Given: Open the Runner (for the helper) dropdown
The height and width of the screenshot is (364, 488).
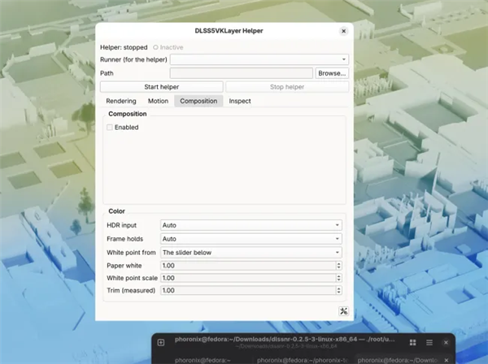Looking at the screenshot, I should (259, 59).
